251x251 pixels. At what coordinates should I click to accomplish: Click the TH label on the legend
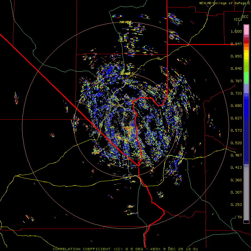240,217
